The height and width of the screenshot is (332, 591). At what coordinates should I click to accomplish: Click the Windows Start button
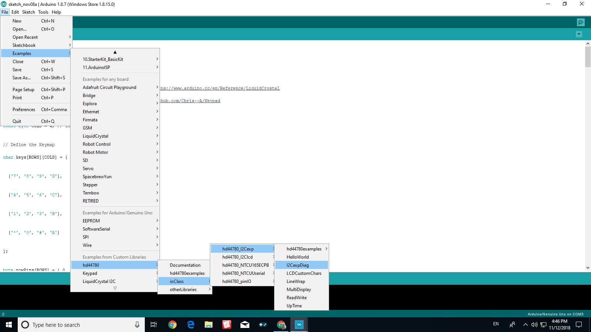[9, 325]
